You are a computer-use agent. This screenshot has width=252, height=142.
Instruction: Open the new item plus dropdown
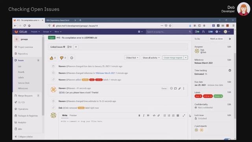tap(140, 32)
